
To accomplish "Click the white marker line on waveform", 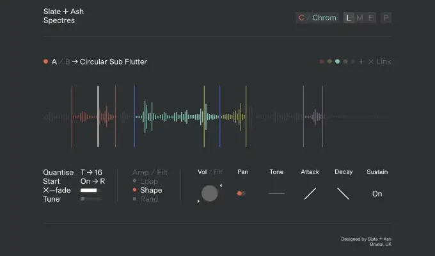I will (98, 116).
